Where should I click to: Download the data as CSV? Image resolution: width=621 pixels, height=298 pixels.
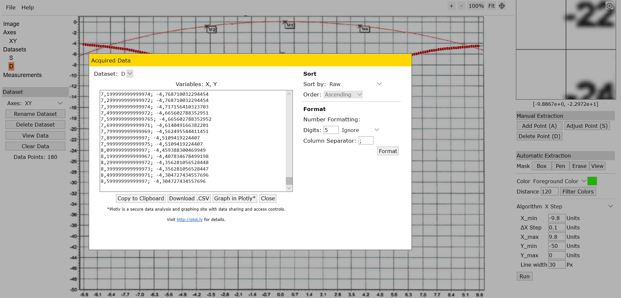pos(189,198)
